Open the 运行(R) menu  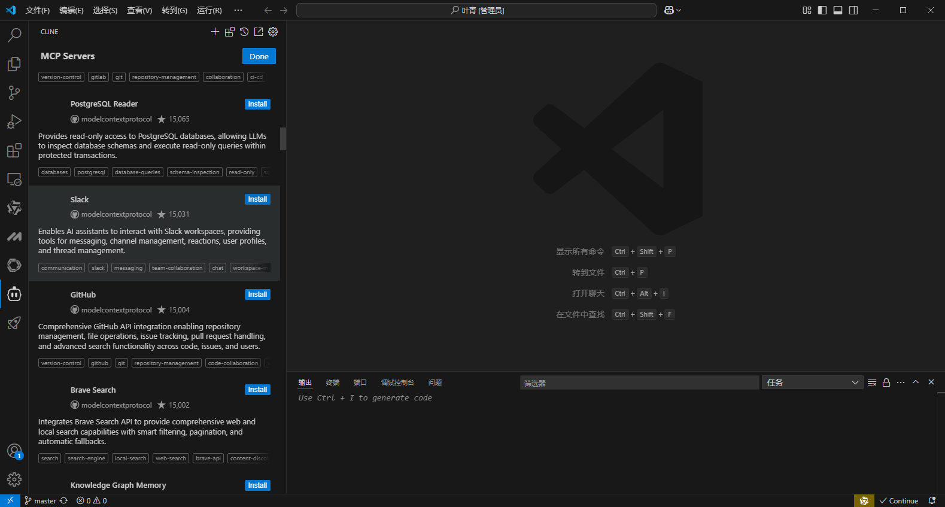[209, 10]
